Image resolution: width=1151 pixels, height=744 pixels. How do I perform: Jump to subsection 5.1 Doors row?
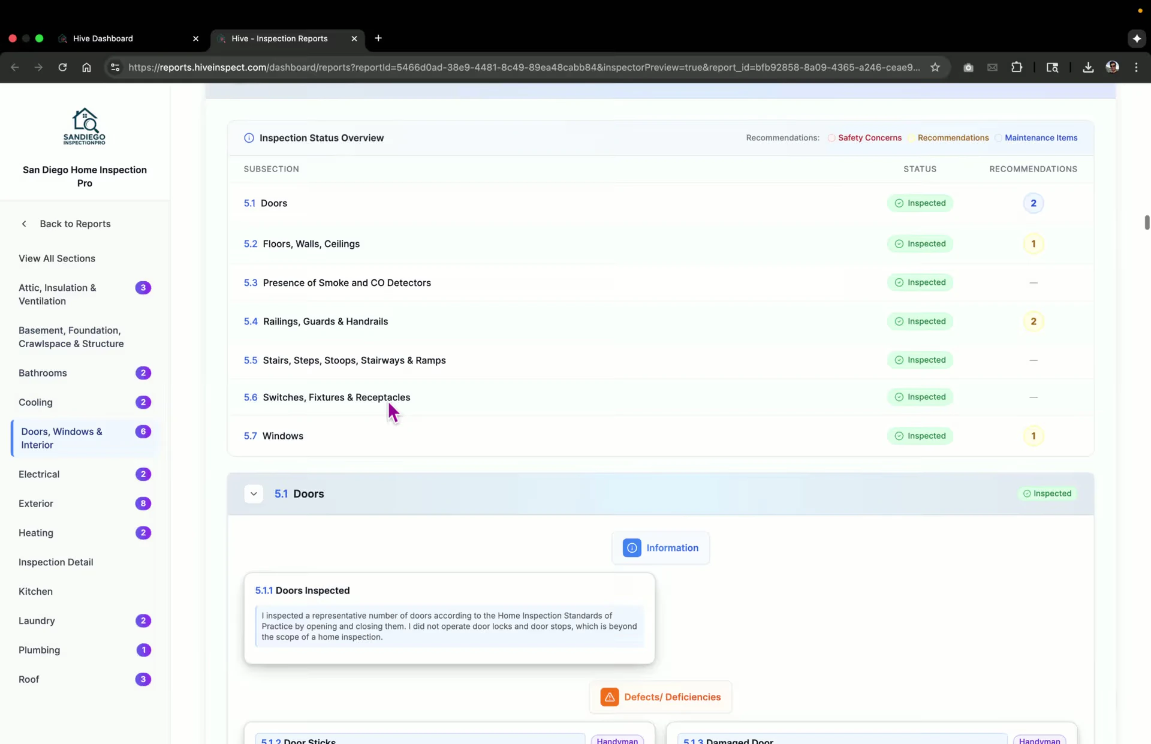coord(661,203)
